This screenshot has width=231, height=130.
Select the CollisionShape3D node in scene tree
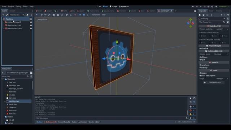tap(14, 22)
